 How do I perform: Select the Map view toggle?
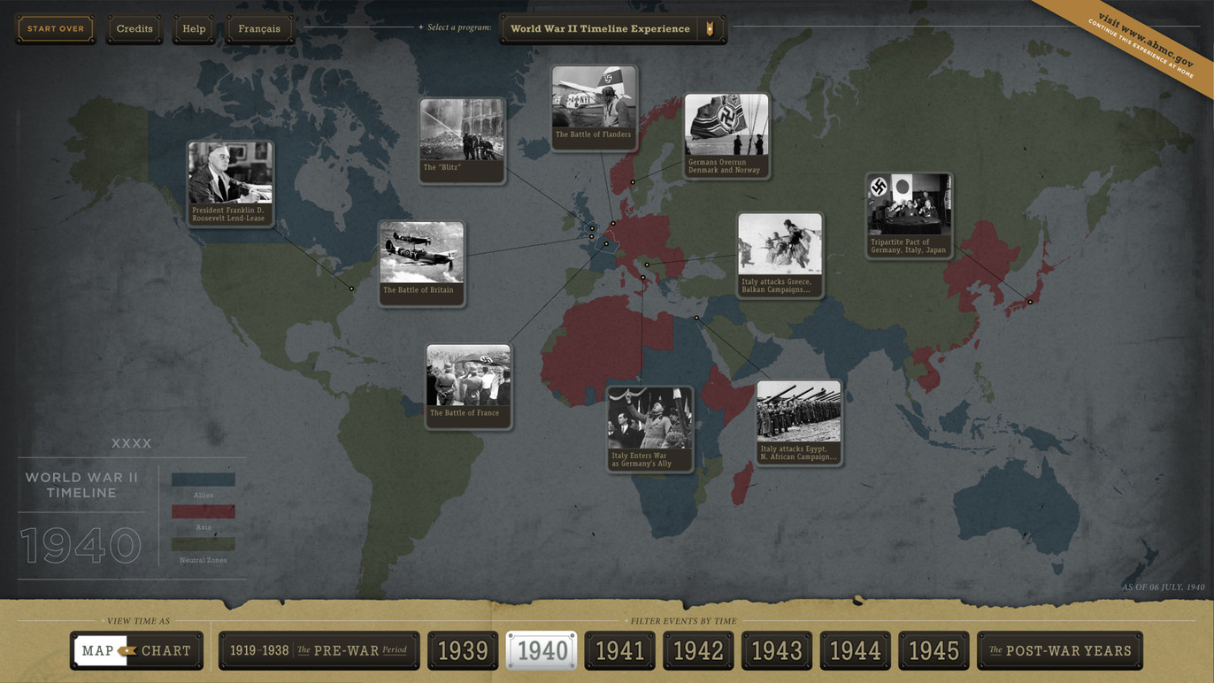100,650
